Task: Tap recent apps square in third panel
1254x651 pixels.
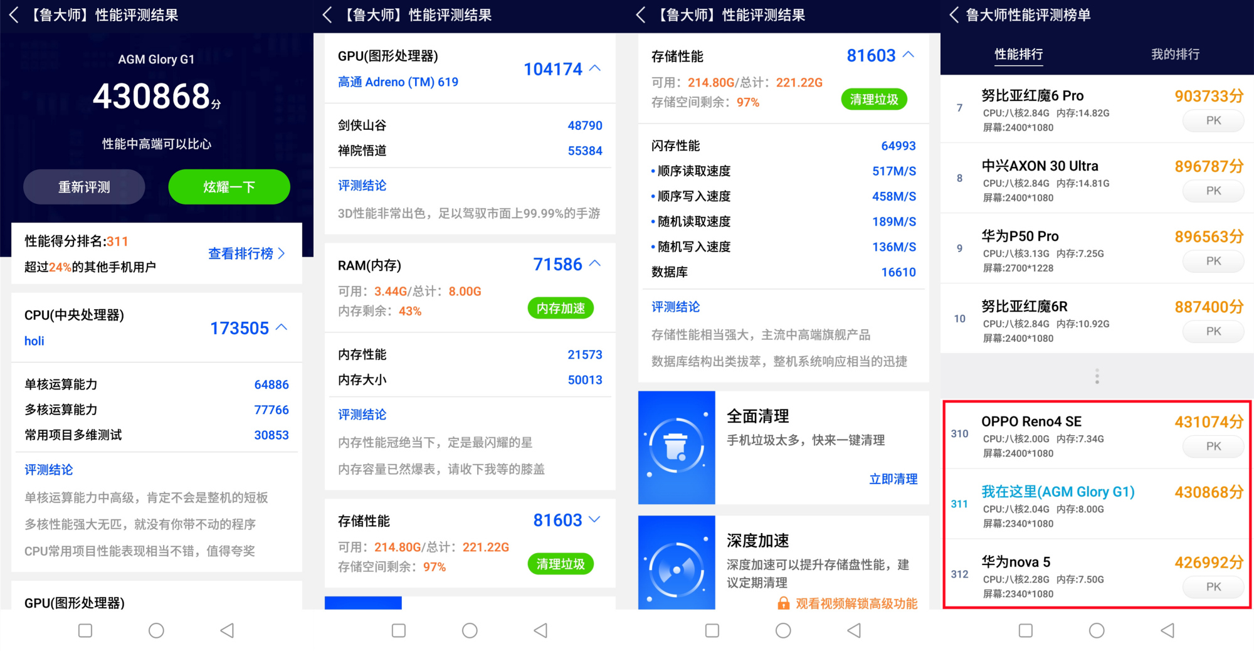Action: coord(712,630)
